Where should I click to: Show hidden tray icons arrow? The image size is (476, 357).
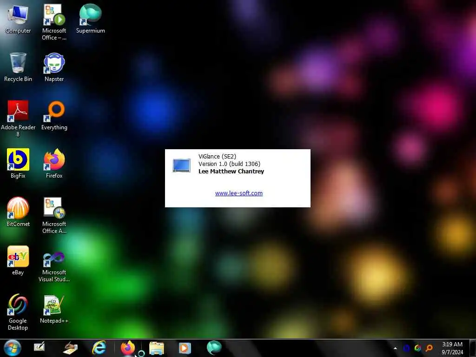point(395,348)
